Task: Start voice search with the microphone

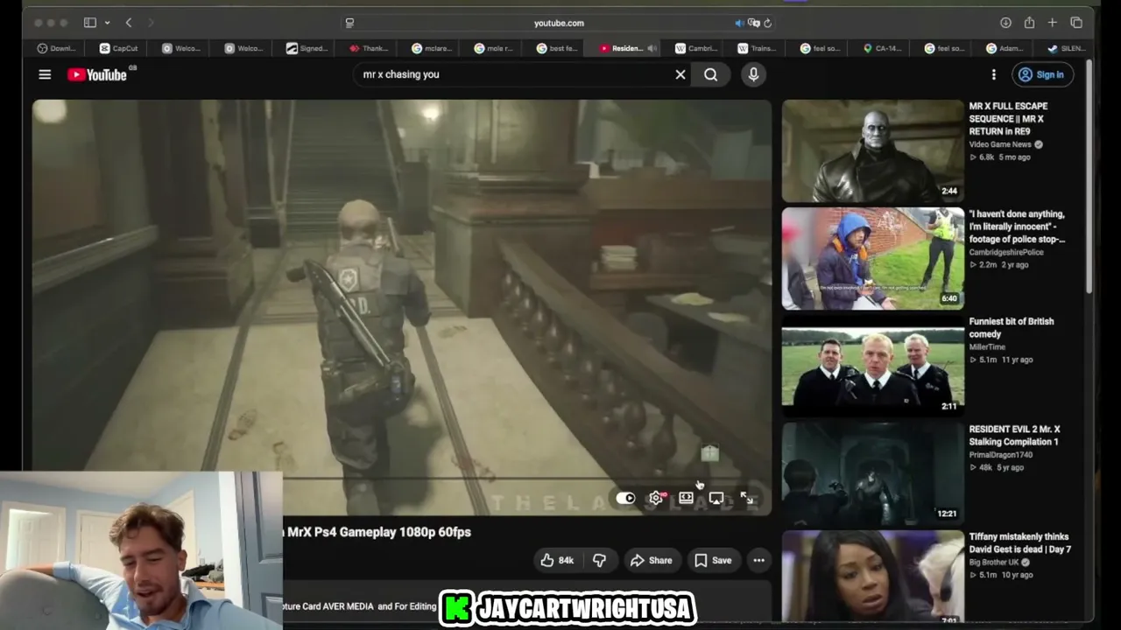Action: click(x=753, y=74)
